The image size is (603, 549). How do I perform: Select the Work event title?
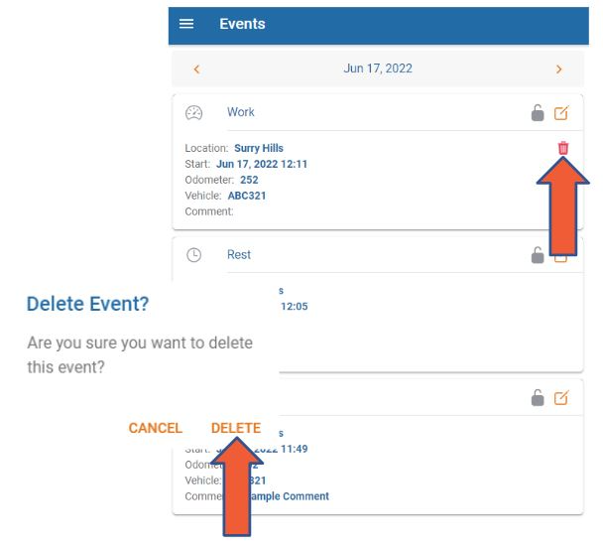pos(241,113)
